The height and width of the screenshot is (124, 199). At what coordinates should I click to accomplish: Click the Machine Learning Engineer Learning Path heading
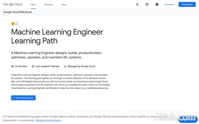57,36
